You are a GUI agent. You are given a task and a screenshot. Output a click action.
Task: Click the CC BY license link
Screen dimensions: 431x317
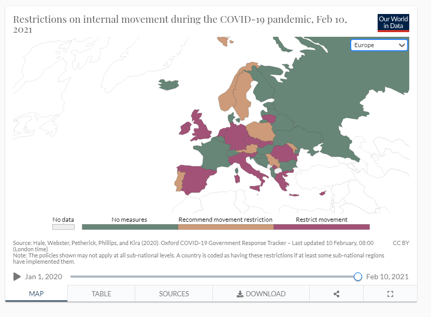pos(400,242)
